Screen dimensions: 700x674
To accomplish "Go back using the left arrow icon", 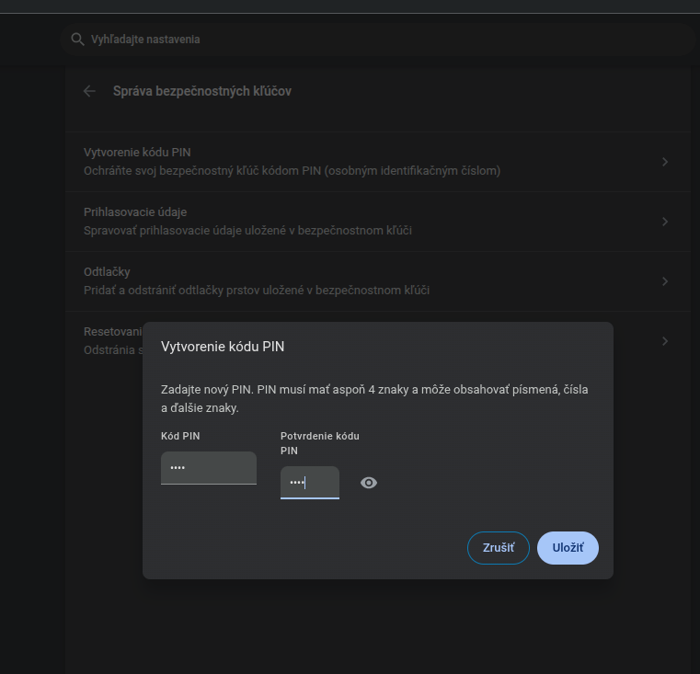I will (89, 91).
